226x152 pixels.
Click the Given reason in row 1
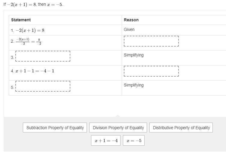[x=129, y=29]
